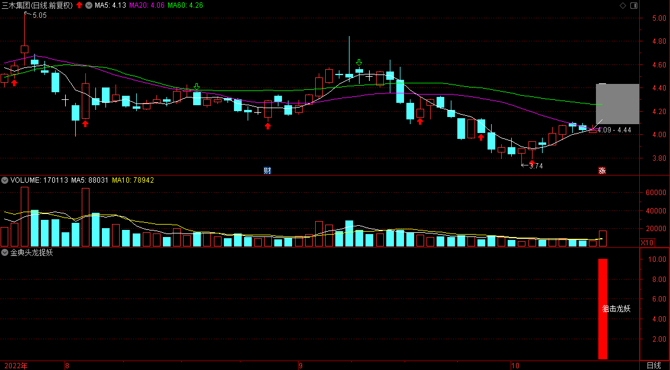Click the red 涨 marker on the chart
The image size is (670, 370).
coord(602,170)
